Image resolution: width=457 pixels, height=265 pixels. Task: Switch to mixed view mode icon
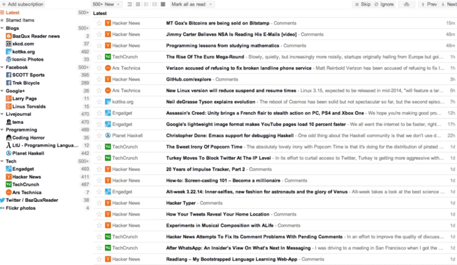coord(146,4)
